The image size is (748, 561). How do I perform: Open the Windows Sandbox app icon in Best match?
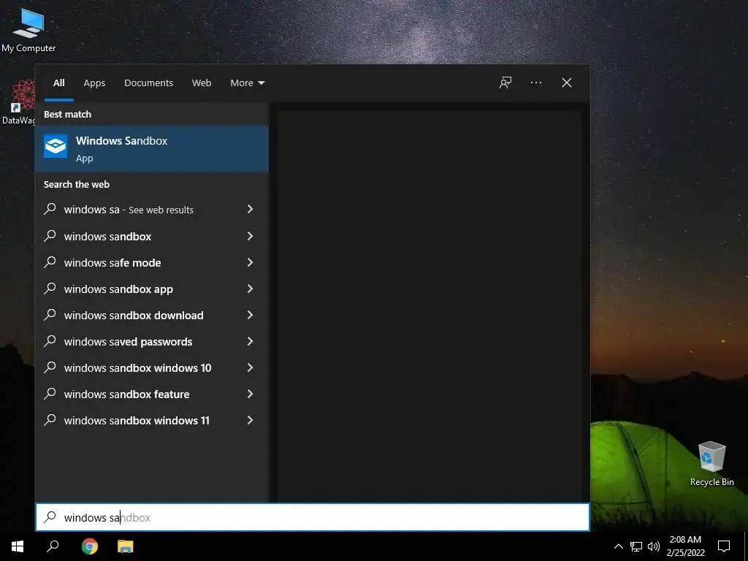pyautogui.click(x=56, y=146)
